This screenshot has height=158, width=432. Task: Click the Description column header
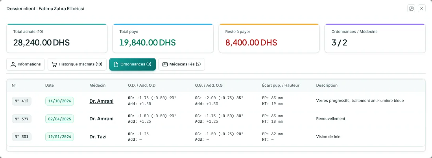327,85
